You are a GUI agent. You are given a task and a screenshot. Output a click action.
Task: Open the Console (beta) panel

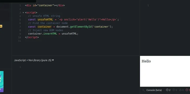pos(154,90)
